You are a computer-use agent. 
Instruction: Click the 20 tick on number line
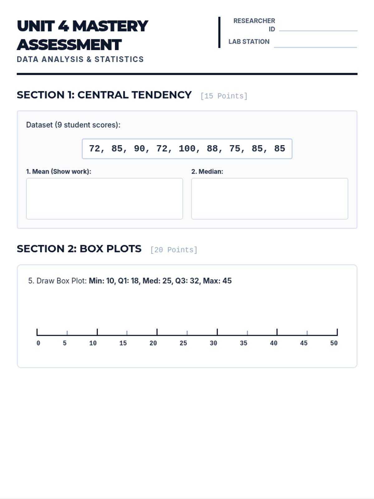pos(157,332)
